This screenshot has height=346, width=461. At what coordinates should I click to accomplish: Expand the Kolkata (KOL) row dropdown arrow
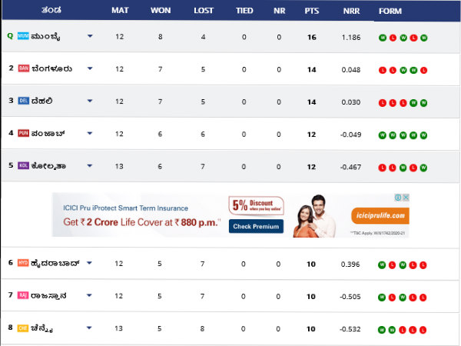click(x=90, y=165)
